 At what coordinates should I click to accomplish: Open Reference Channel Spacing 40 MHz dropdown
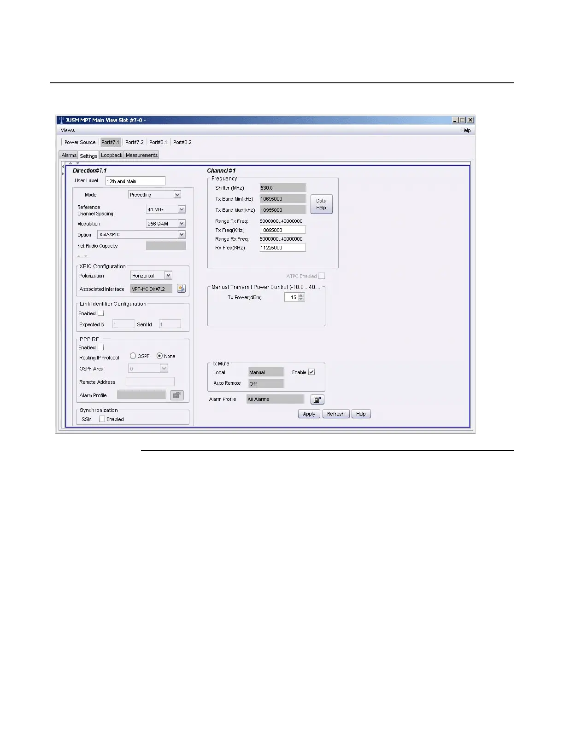tap(182, 209)
